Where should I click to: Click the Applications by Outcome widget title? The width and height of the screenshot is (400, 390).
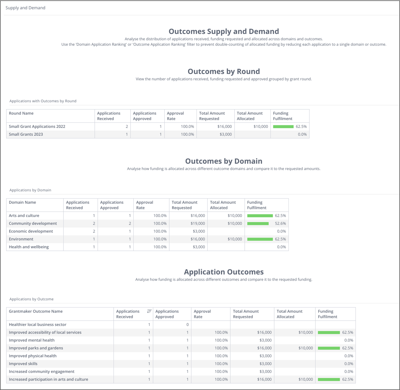click(x=32, y=299)
